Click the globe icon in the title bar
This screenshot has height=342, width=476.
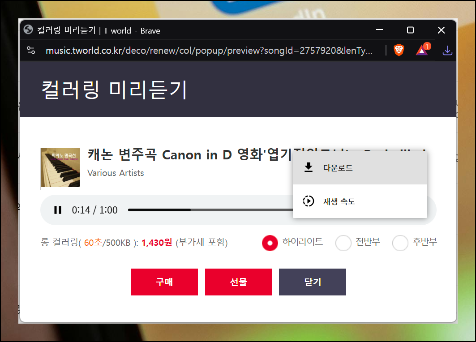pos(28,30)
